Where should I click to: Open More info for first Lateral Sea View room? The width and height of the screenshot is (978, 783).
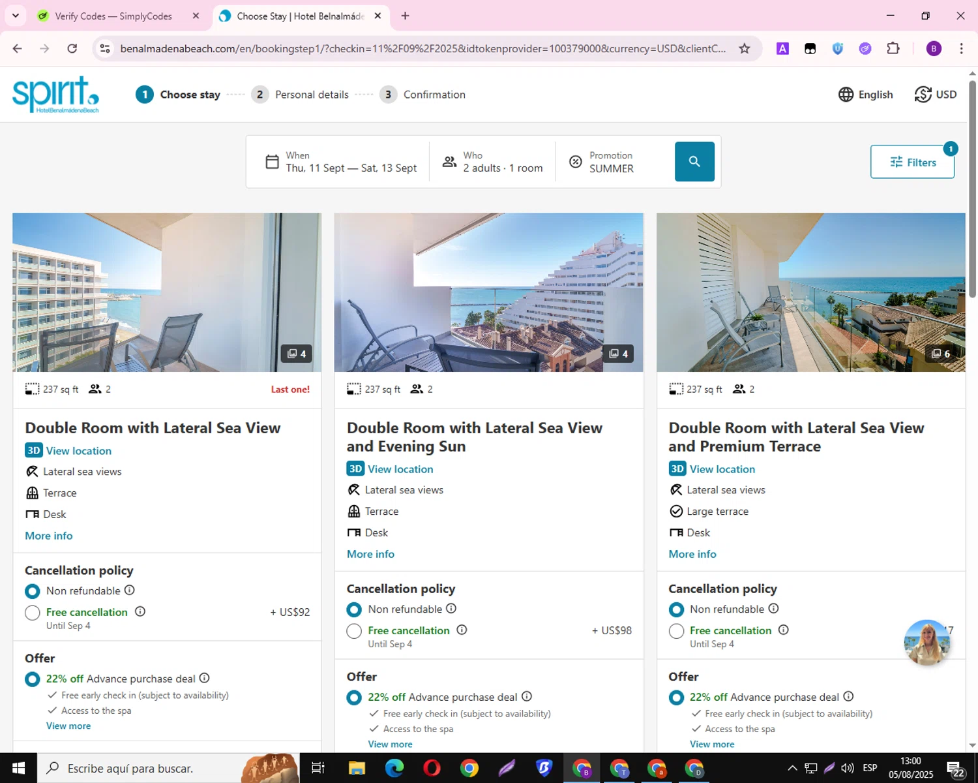pos(49,536)
